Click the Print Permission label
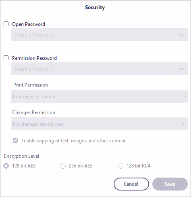191x197 pixels. click(x=31, y=85)
